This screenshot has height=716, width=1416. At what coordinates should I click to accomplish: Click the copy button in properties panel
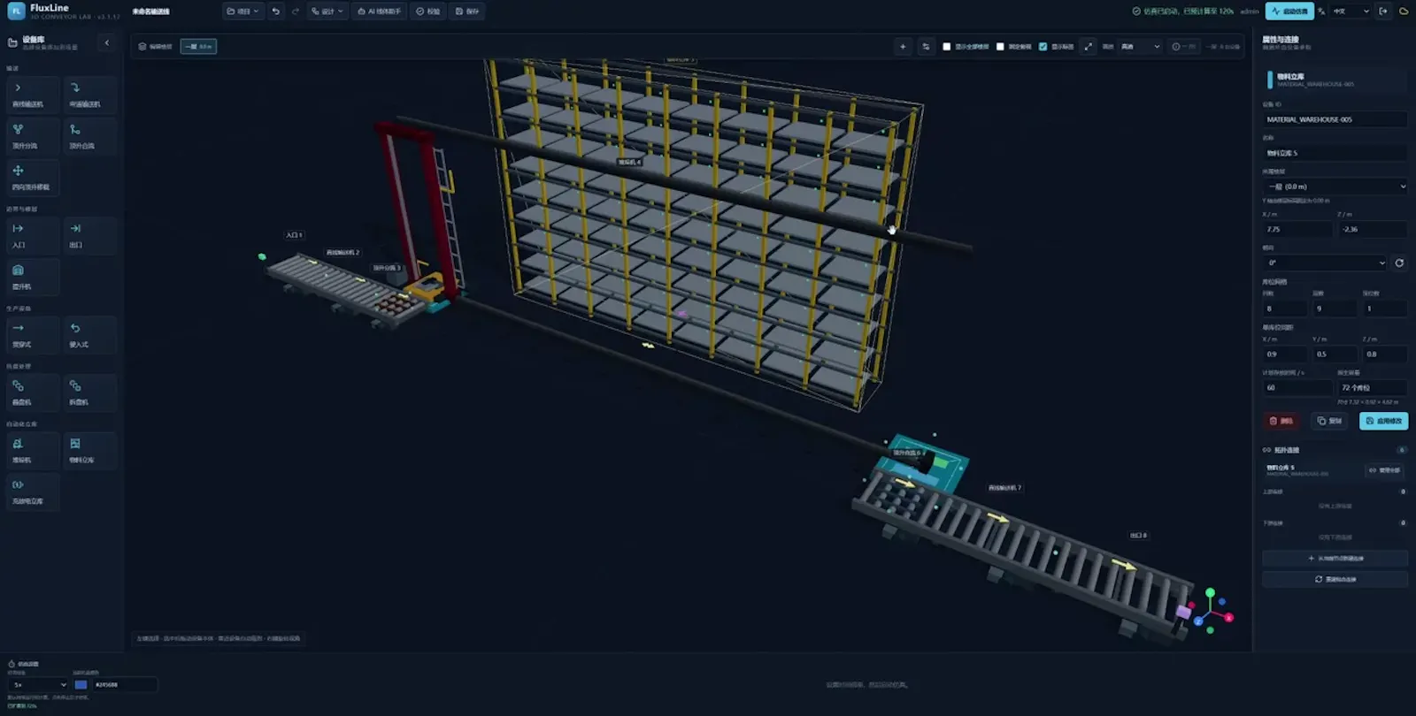pos(1329,421)
